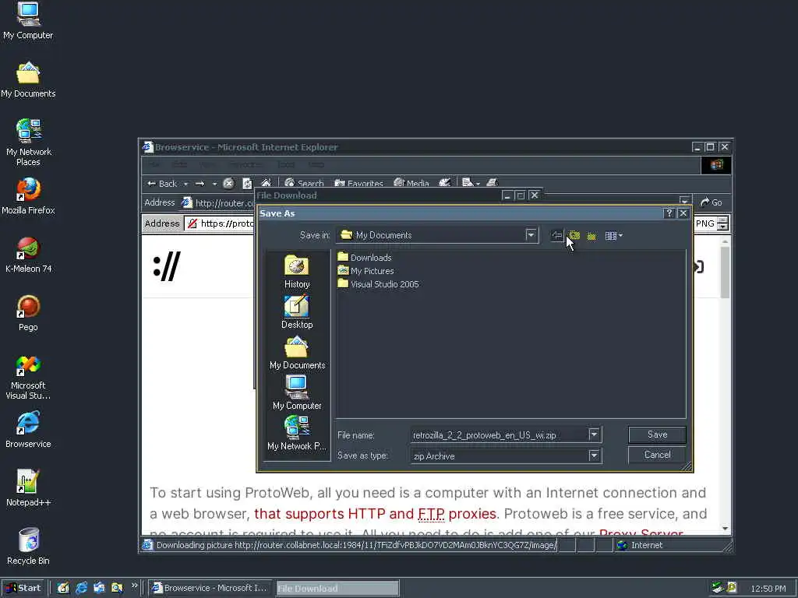Click the File name input field
798x598 pixels.
(500, 434)
